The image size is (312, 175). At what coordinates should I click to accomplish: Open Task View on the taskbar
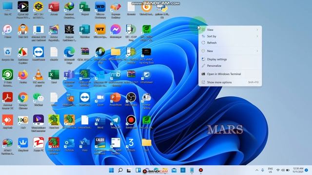[x=129, y=170]
